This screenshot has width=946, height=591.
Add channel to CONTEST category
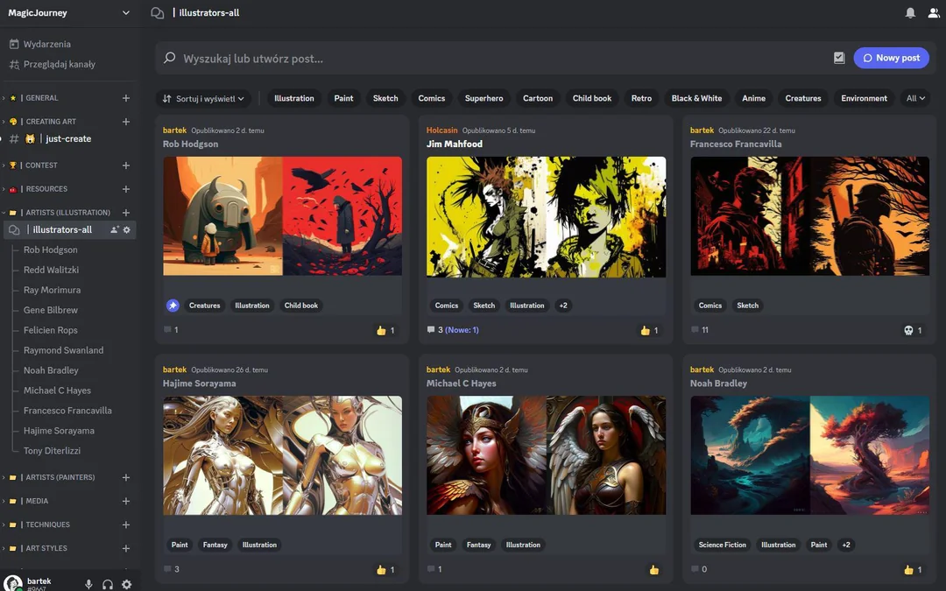pos(126,165)
